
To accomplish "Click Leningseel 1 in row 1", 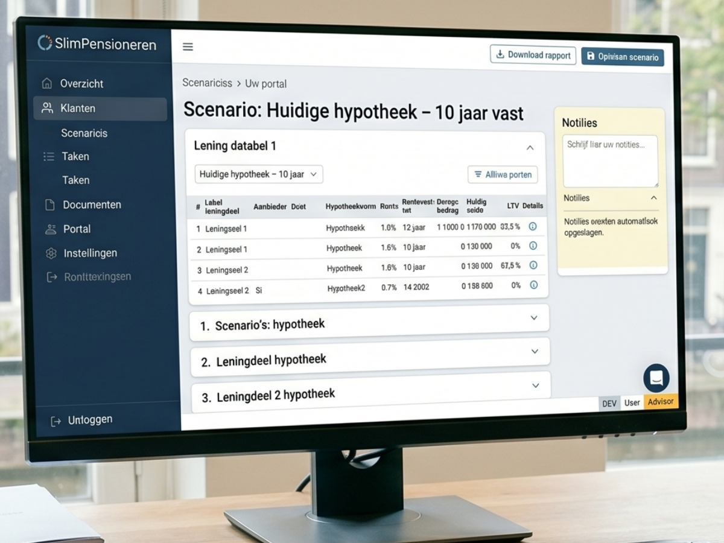I will pos(226,229).
